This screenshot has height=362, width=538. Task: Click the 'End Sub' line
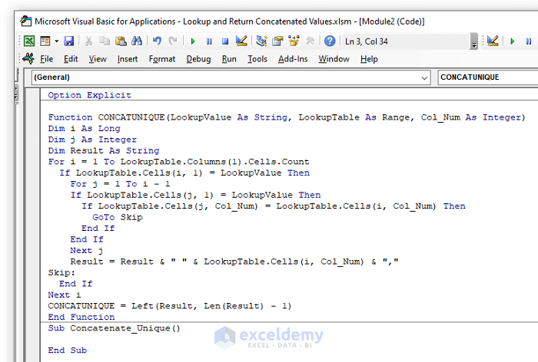coord(68,350)
